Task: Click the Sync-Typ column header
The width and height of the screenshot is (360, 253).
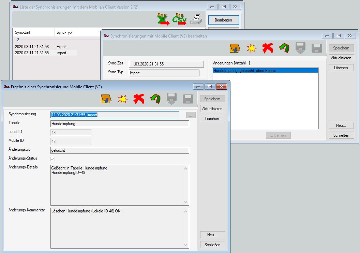Action: (64, 33)
